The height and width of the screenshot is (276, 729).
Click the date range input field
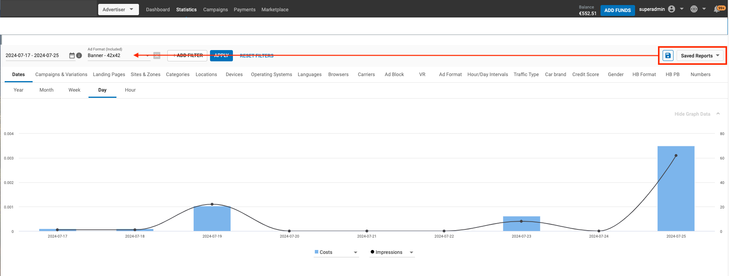pos(36,56)
